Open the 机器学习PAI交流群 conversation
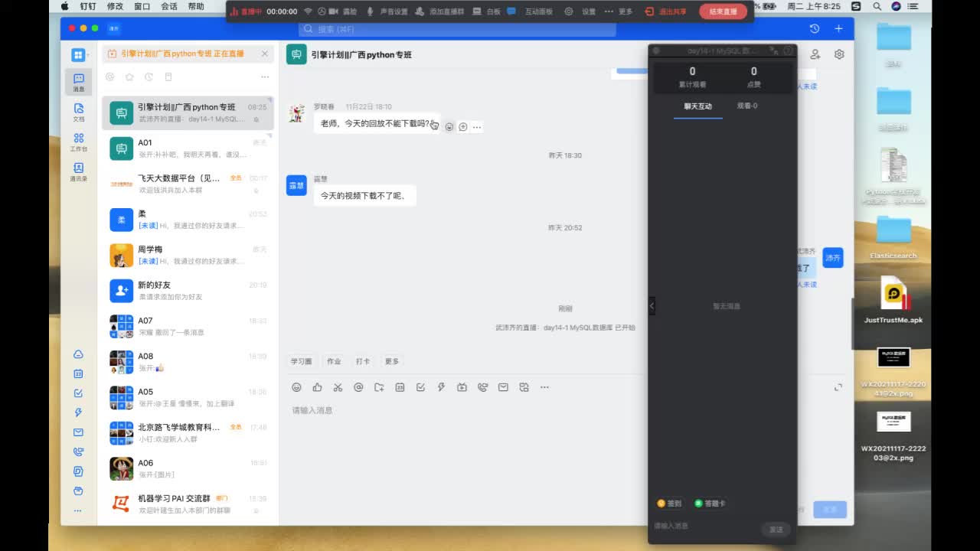980x551 pixels. tap(188, 504)
